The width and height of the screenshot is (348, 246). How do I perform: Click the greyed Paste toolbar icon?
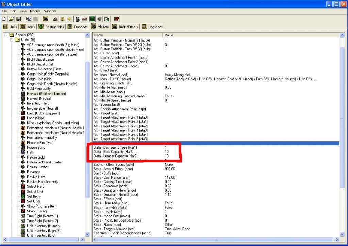tap(36, 19)
